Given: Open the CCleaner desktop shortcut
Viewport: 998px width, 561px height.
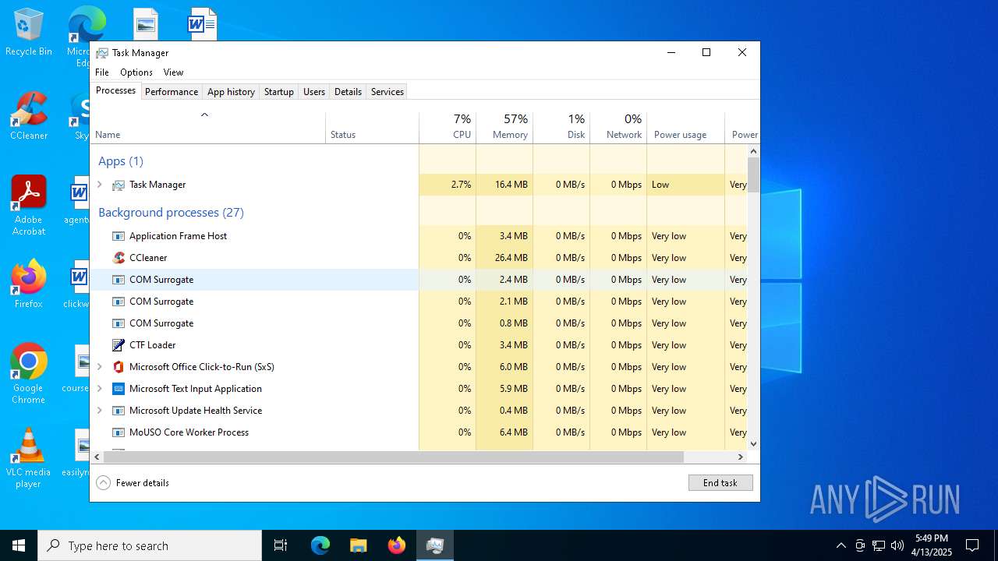Looking at the screenshot, I should pos(29,117).
